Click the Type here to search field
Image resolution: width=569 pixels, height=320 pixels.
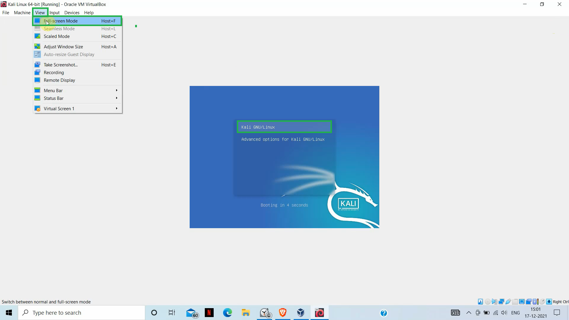tap(81, 313)
